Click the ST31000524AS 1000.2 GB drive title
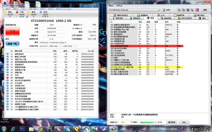 point(51,21)
